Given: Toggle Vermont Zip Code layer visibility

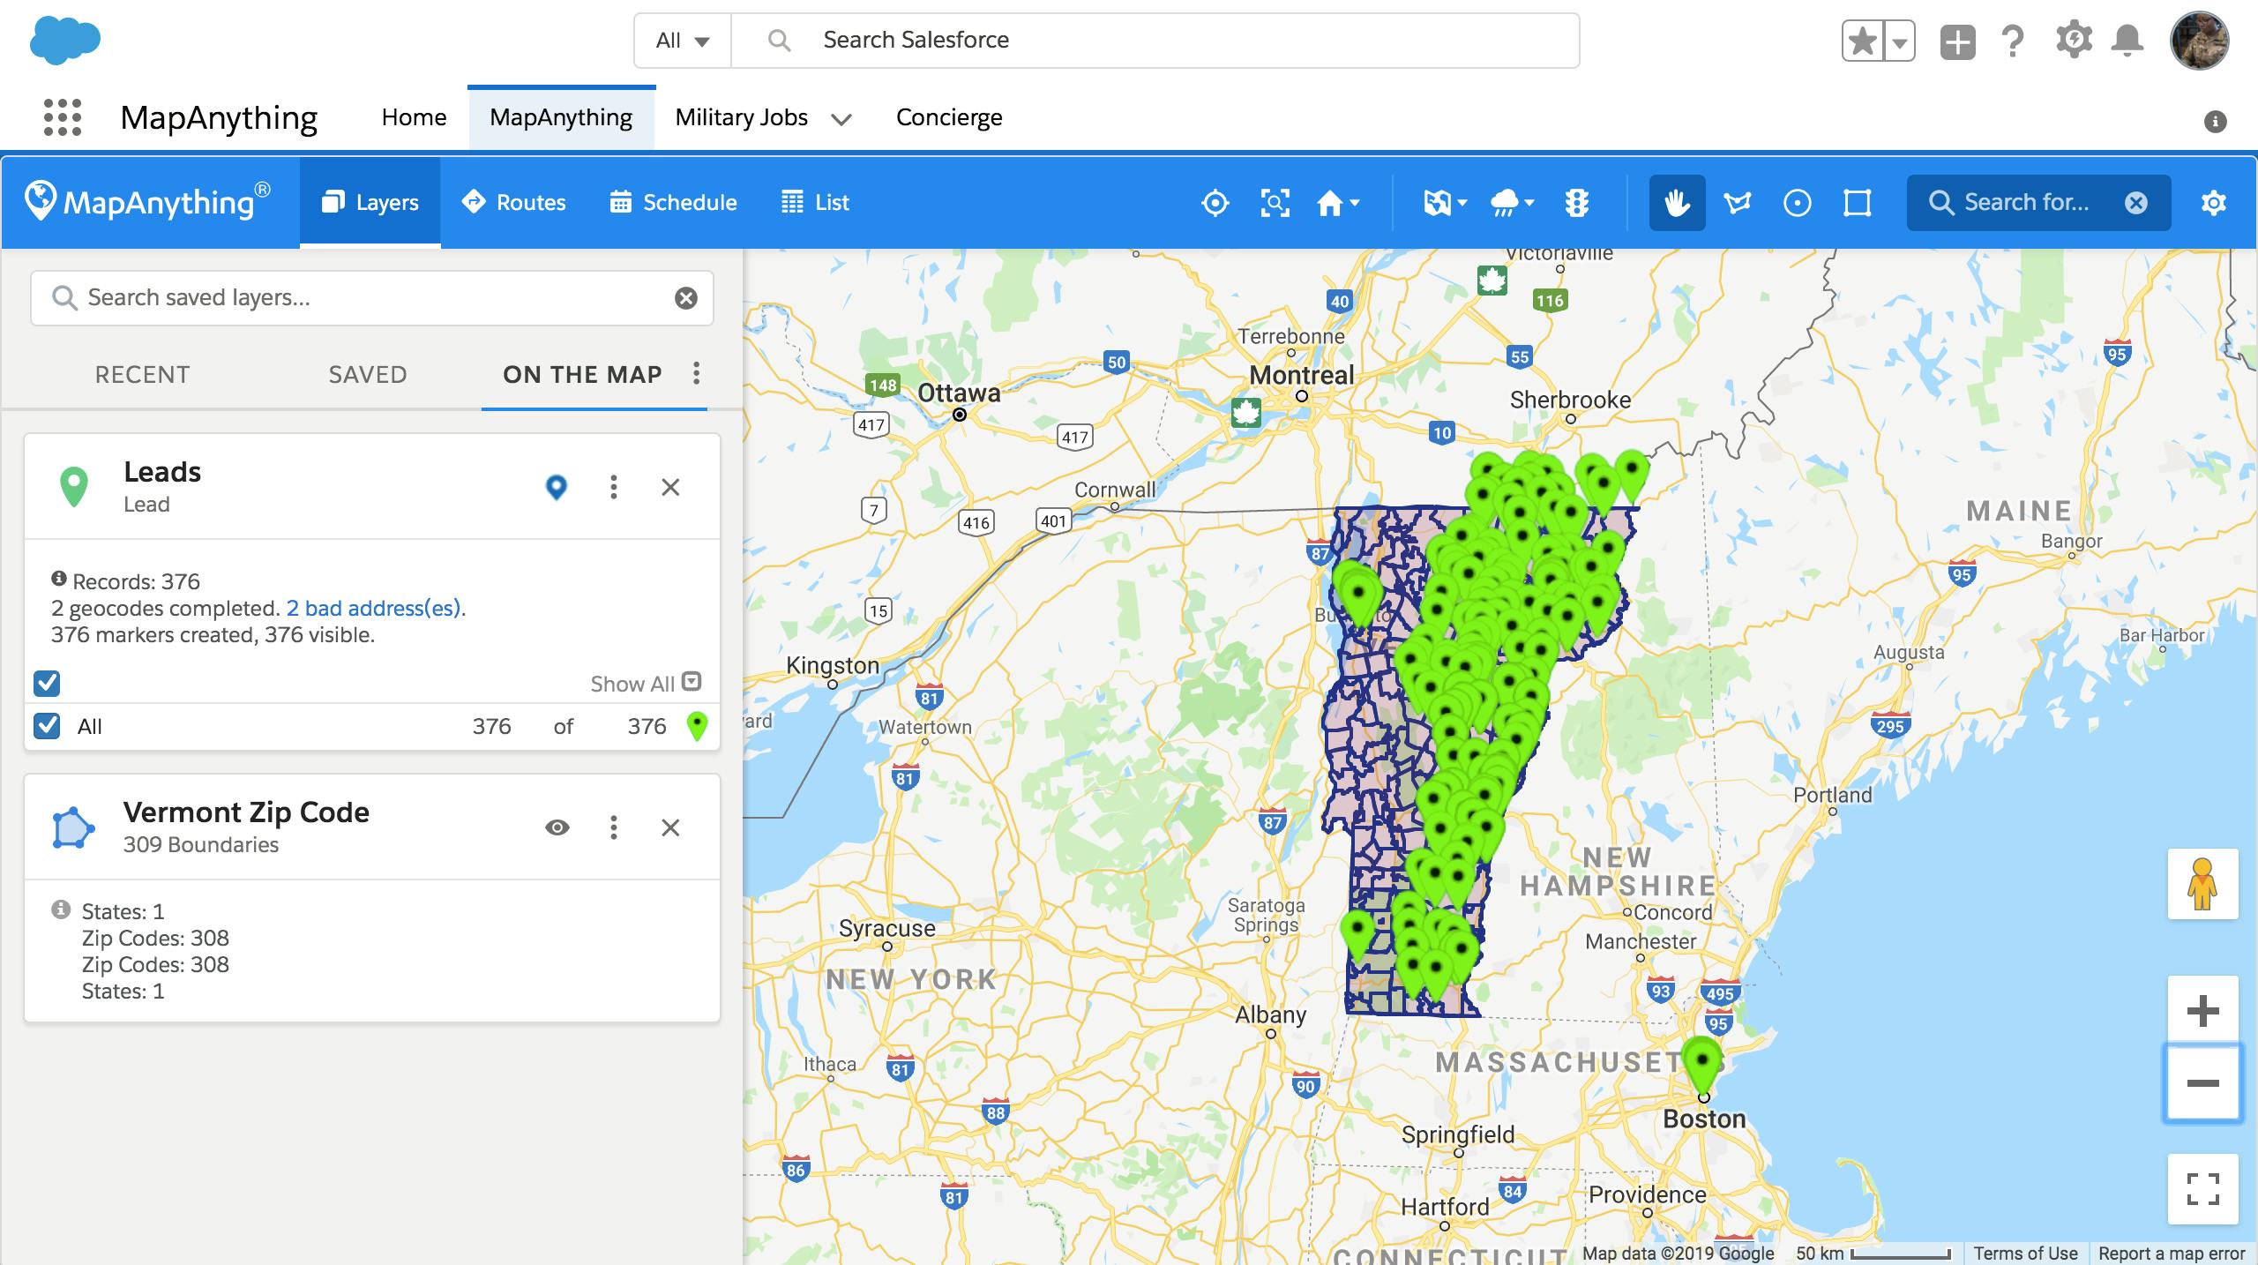Looking at the screenshot, I should 557,827.
